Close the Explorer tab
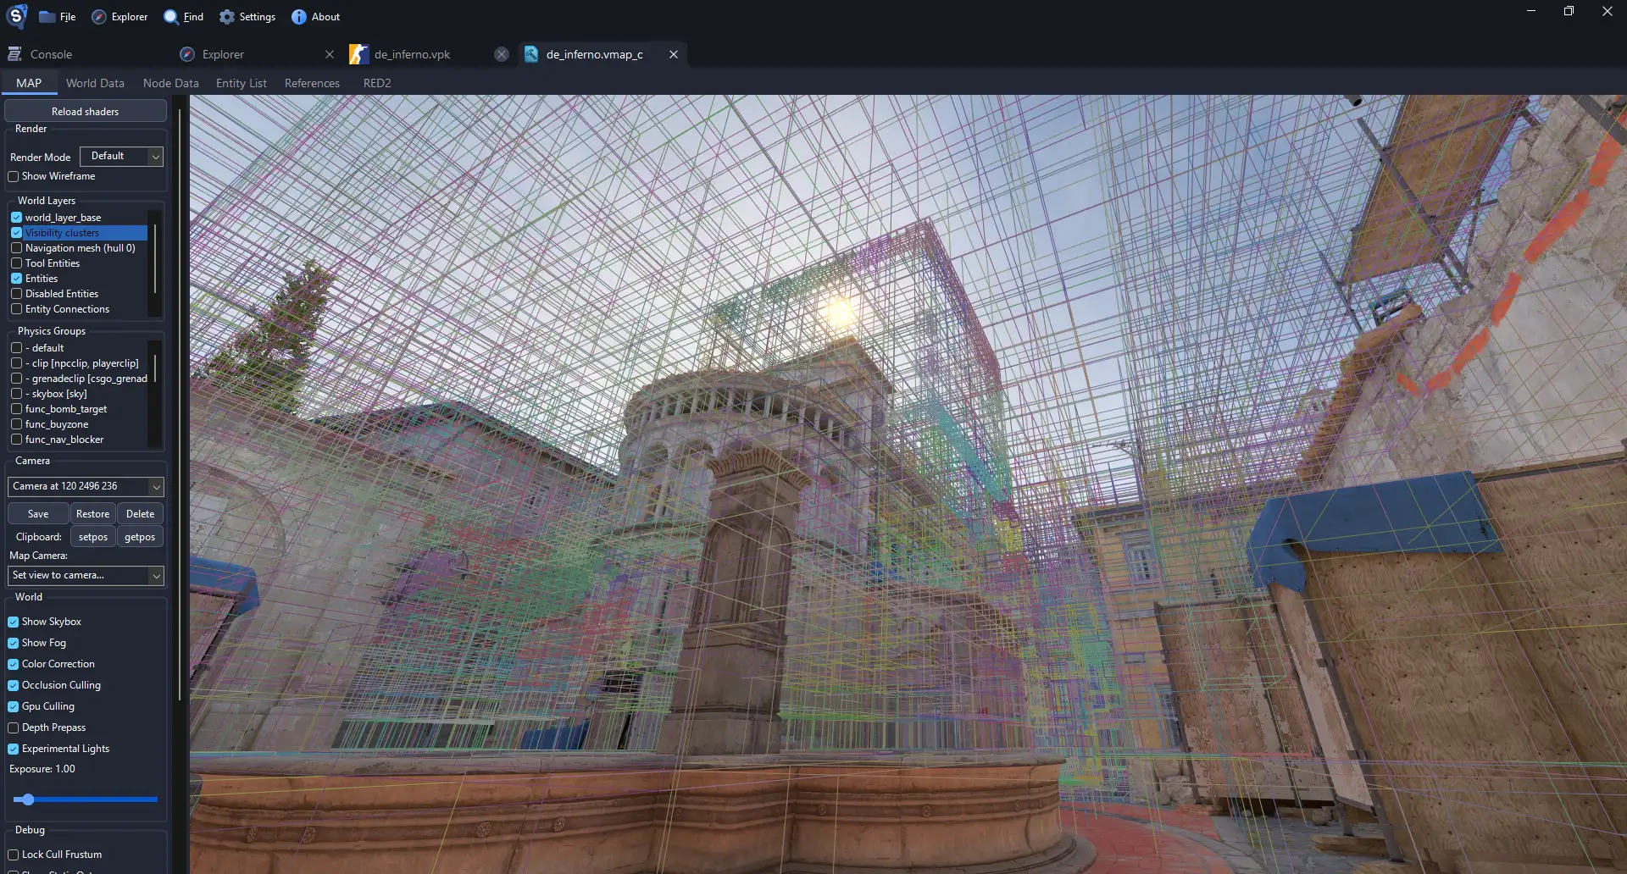 330,54
